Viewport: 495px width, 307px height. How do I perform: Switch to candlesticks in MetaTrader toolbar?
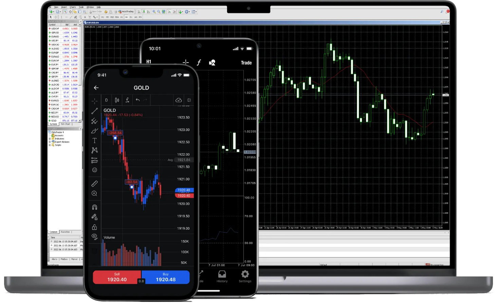(x=144, y=12)
